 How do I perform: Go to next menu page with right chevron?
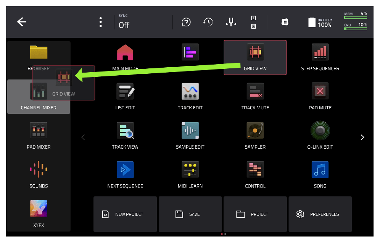tap(362, 138)
